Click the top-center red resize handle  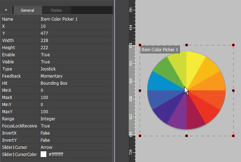(x=186, y=45)
